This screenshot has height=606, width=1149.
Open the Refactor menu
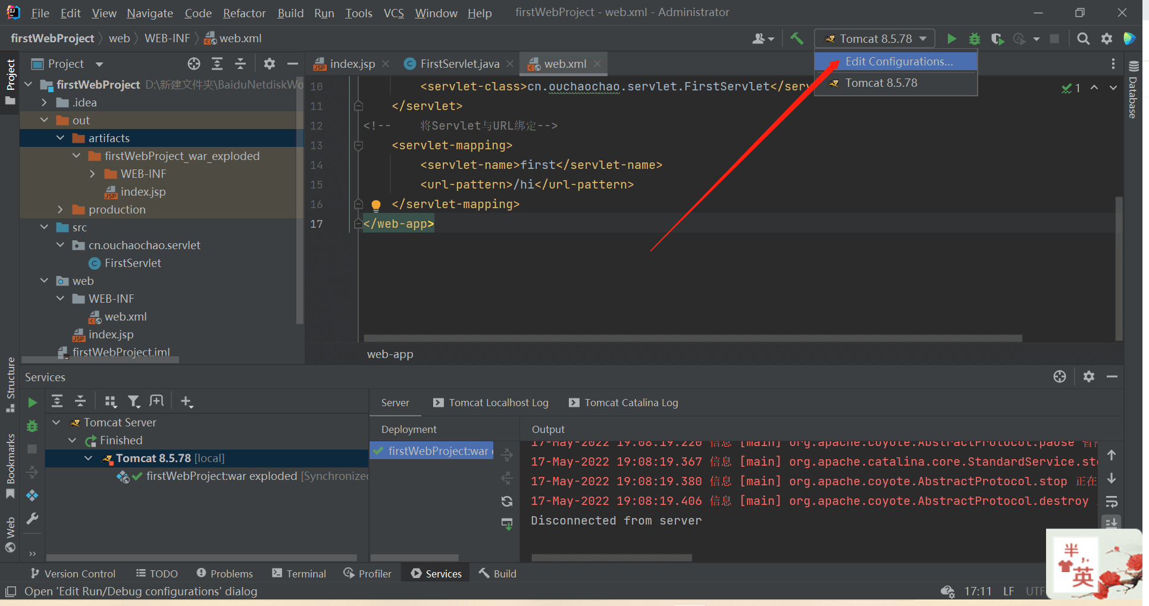(x=244, y=13)
